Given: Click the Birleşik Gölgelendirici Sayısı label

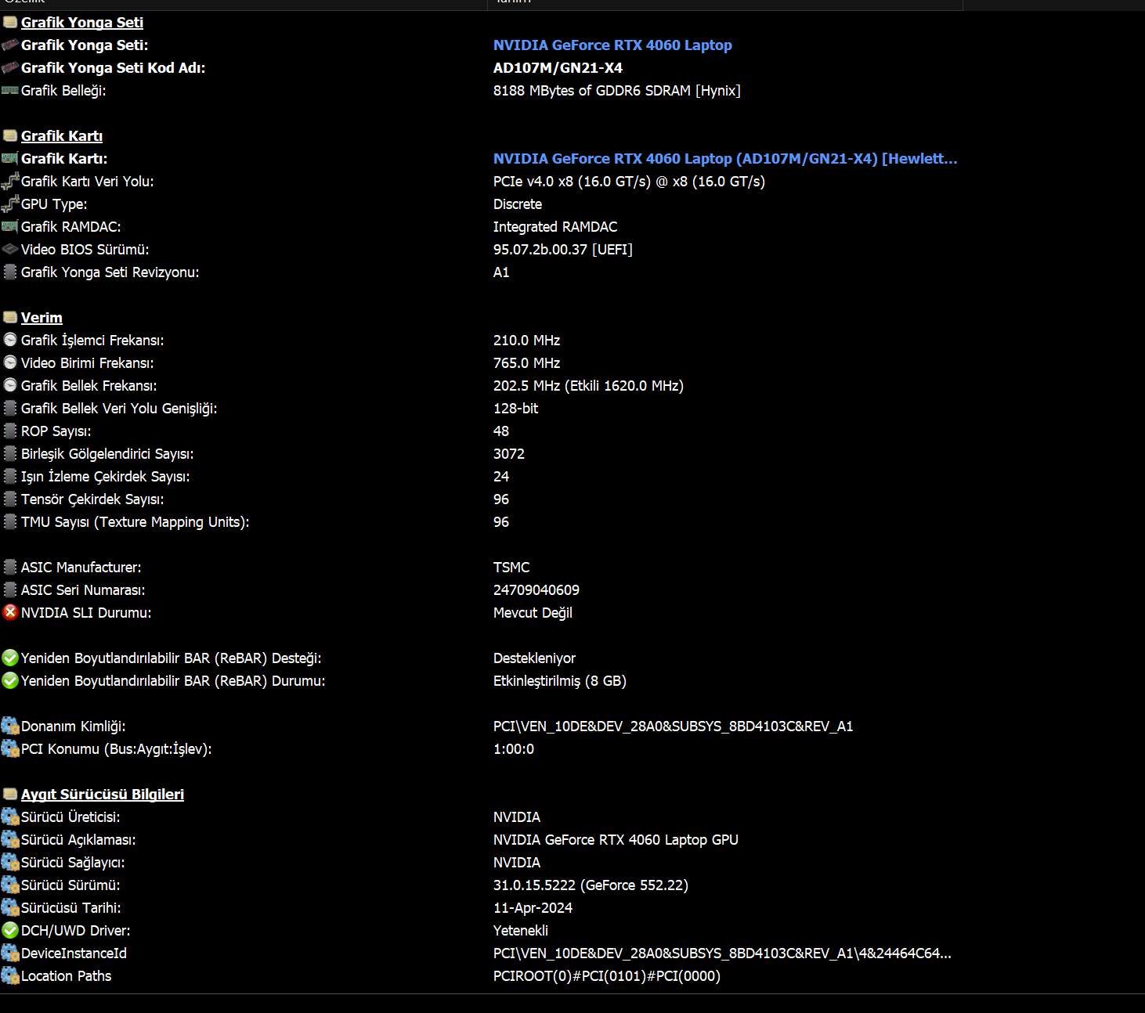Looking at the screenshot, I should tap(107, 454).
